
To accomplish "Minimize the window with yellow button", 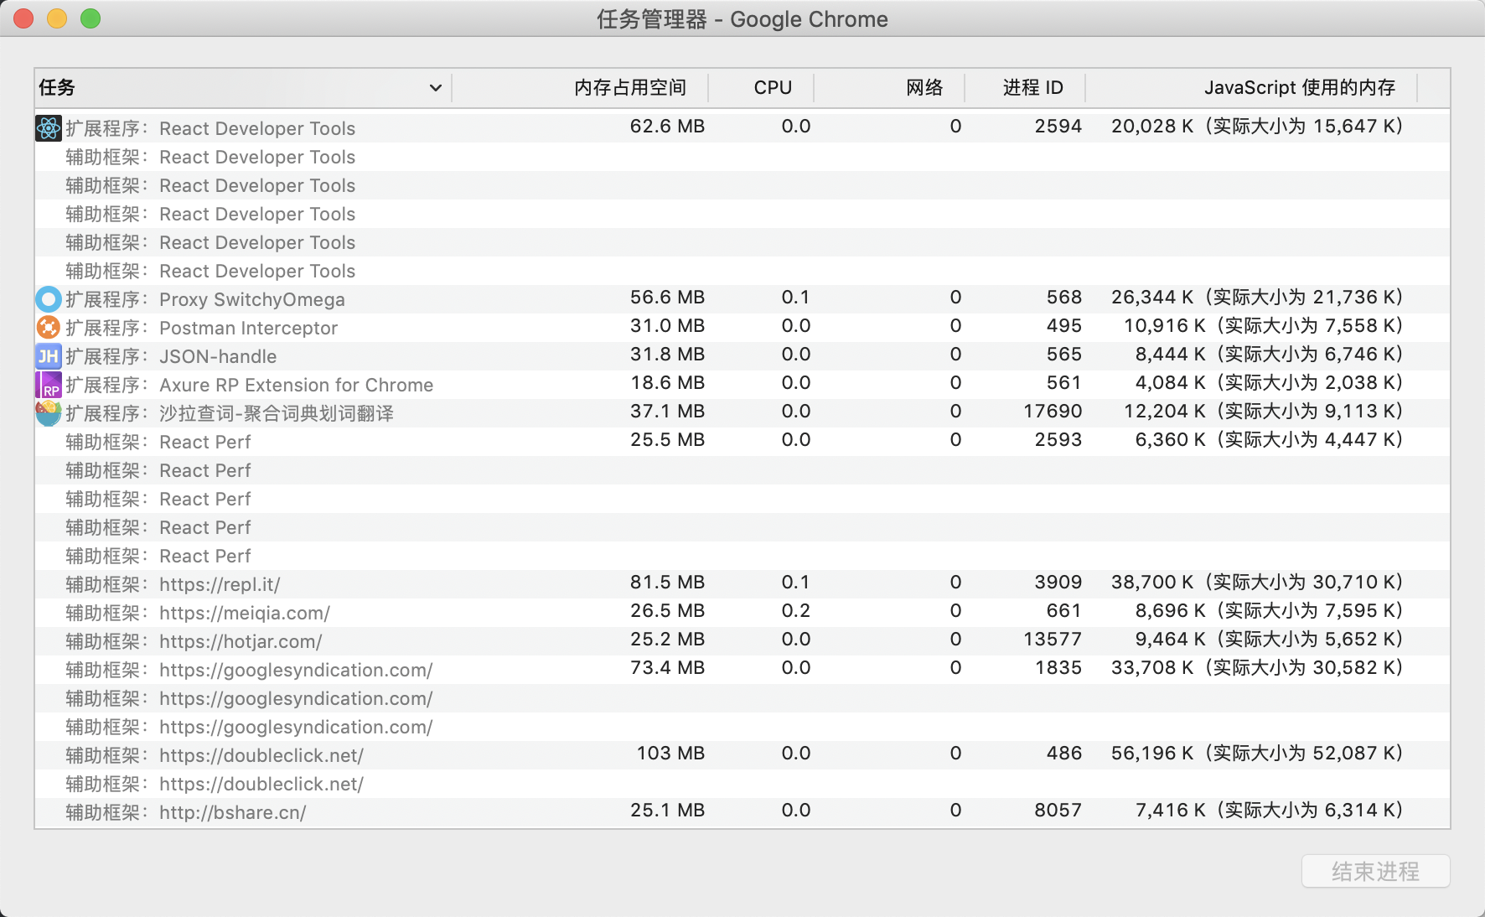I will coord(57,18).
